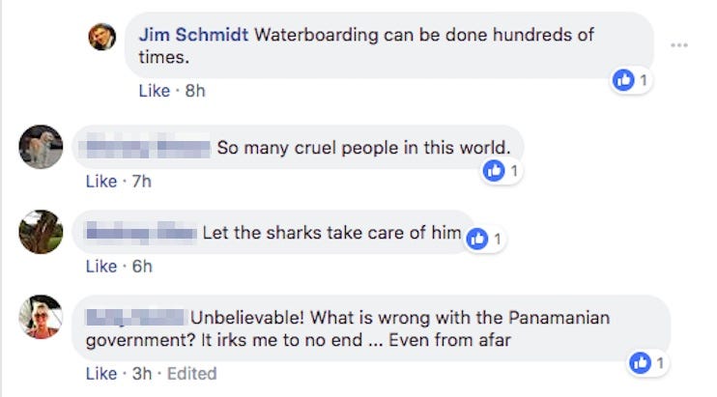Click the 3h timestamp
The width and height of the screenshot is (717, 397).
pos(141,373)
